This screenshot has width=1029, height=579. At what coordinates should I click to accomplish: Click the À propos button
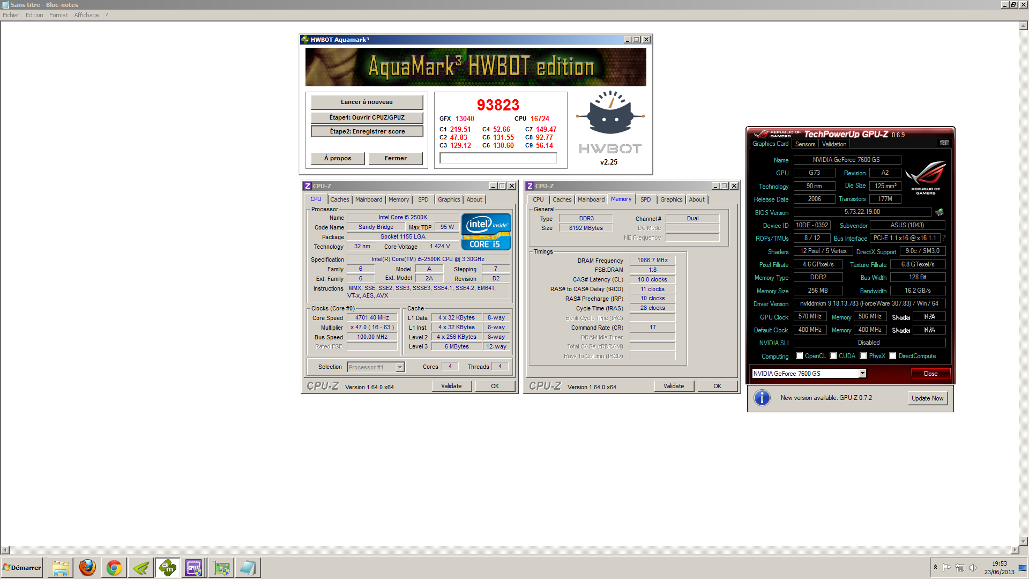338,158
